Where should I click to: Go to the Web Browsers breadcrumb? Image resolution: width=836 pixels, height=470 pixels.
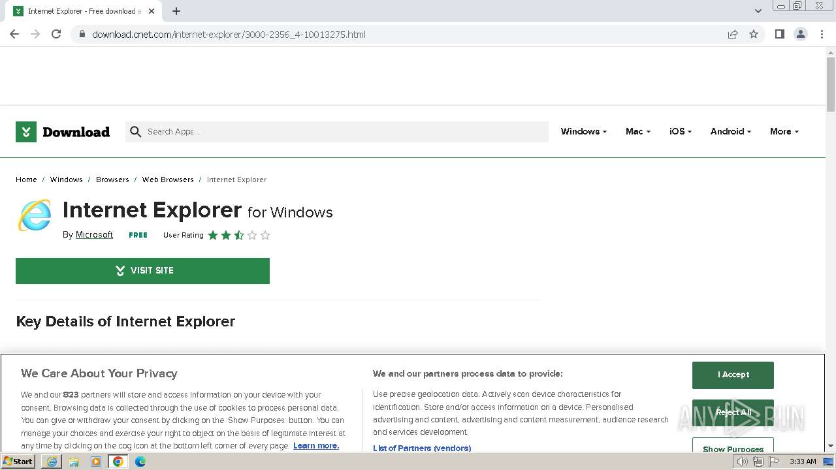pos(168,180)
